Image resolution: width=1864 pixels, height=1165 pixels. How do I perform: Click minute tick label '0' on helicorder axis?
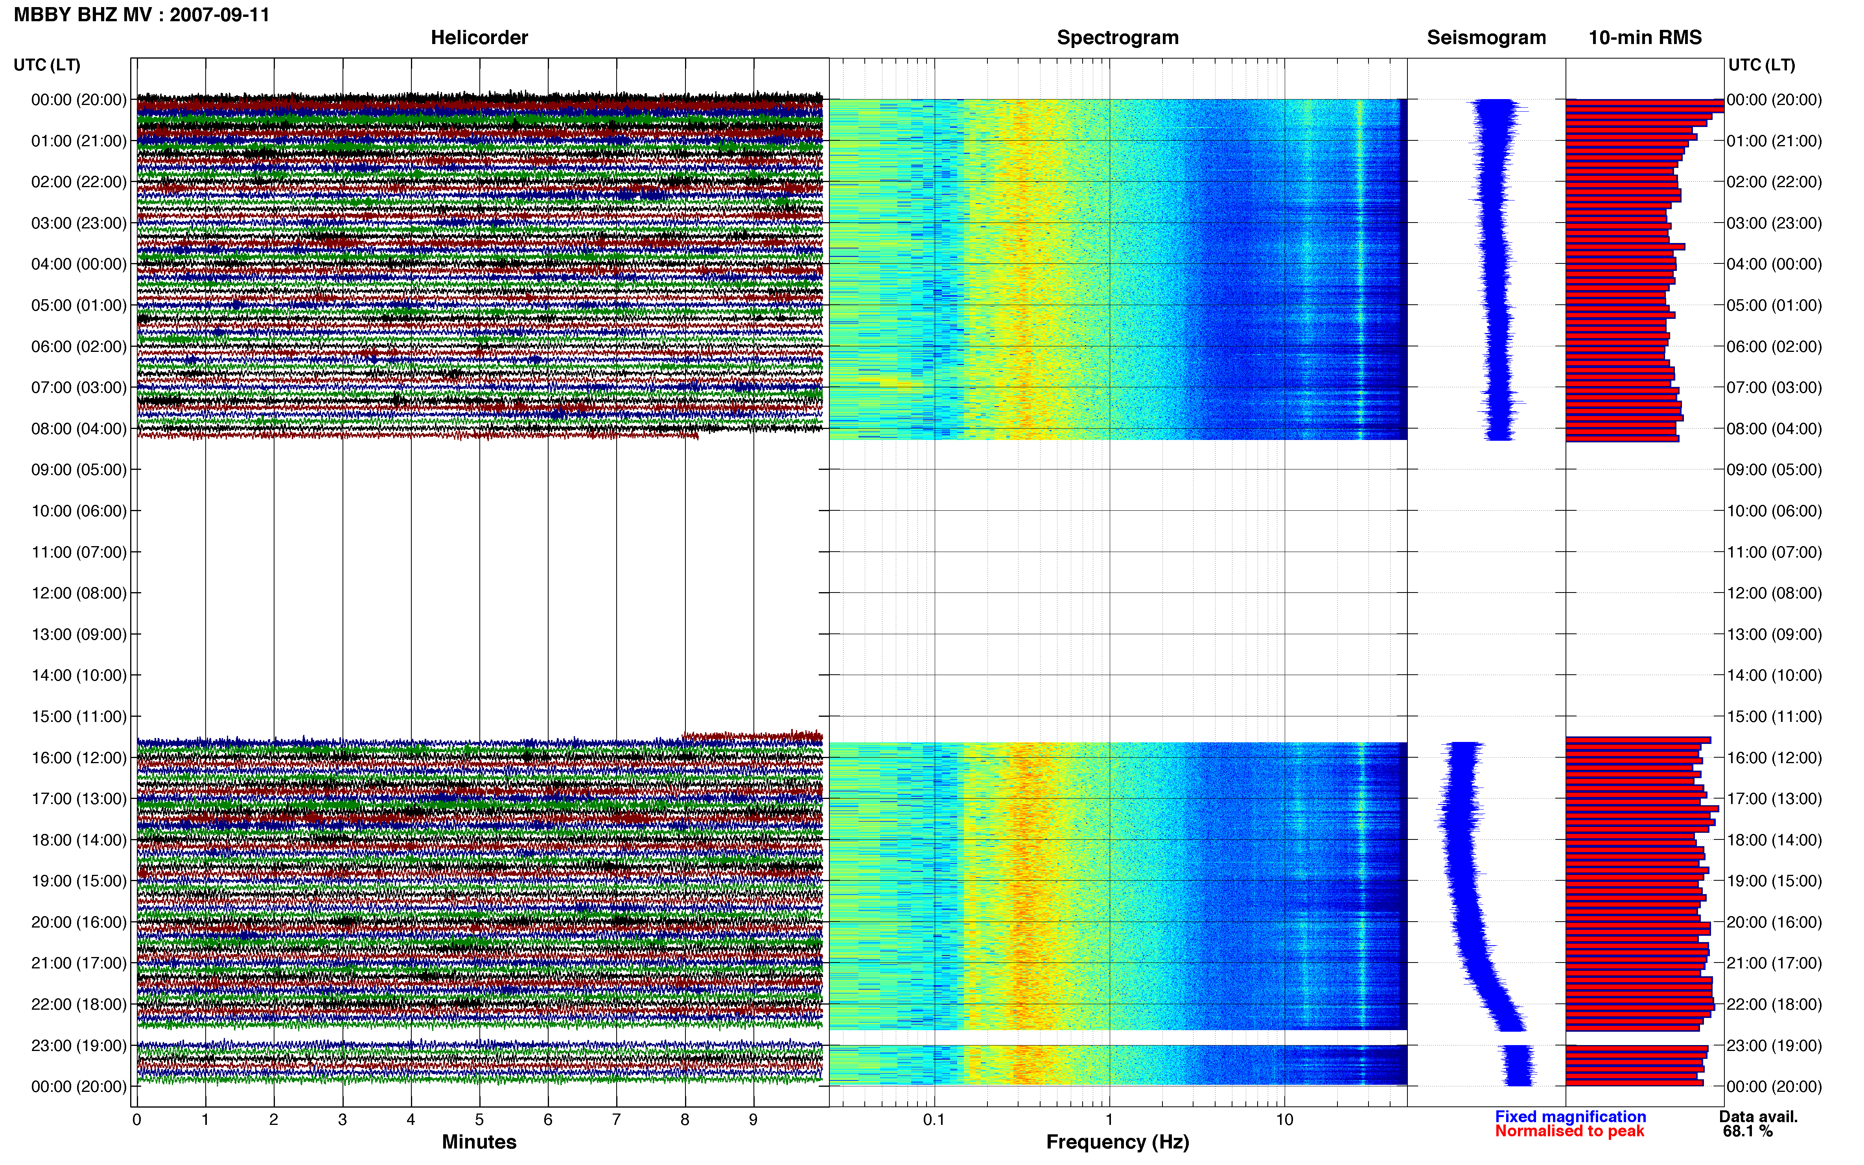[136, 1120]
